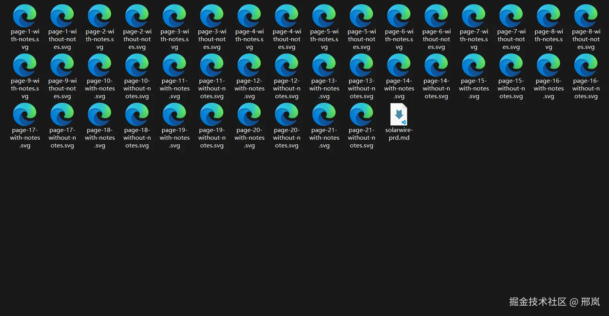Select the page-2-with-notes.svg icon

point(100,16)
